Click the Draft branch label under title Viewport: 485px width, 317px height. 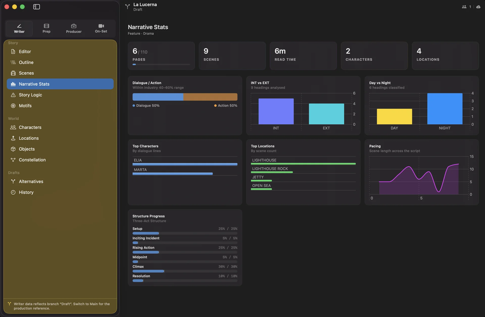point(138,10)
